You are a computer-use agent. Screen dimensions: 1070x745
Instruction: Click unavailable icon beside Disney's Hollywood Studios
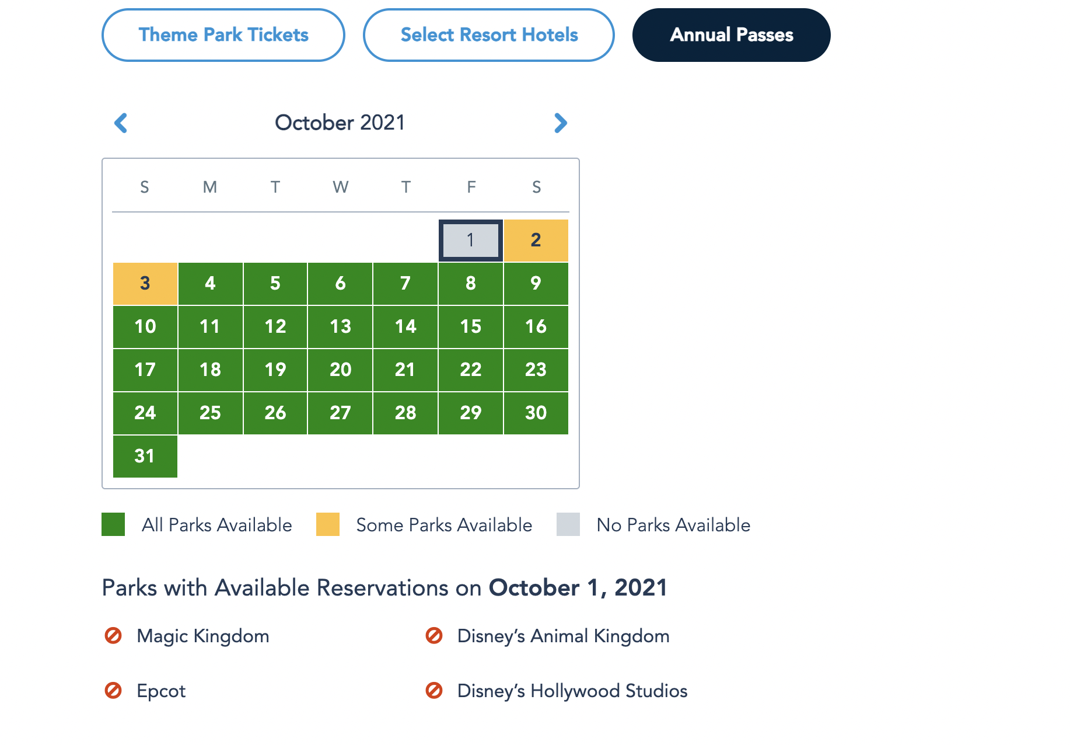click(x=434, y=691)
